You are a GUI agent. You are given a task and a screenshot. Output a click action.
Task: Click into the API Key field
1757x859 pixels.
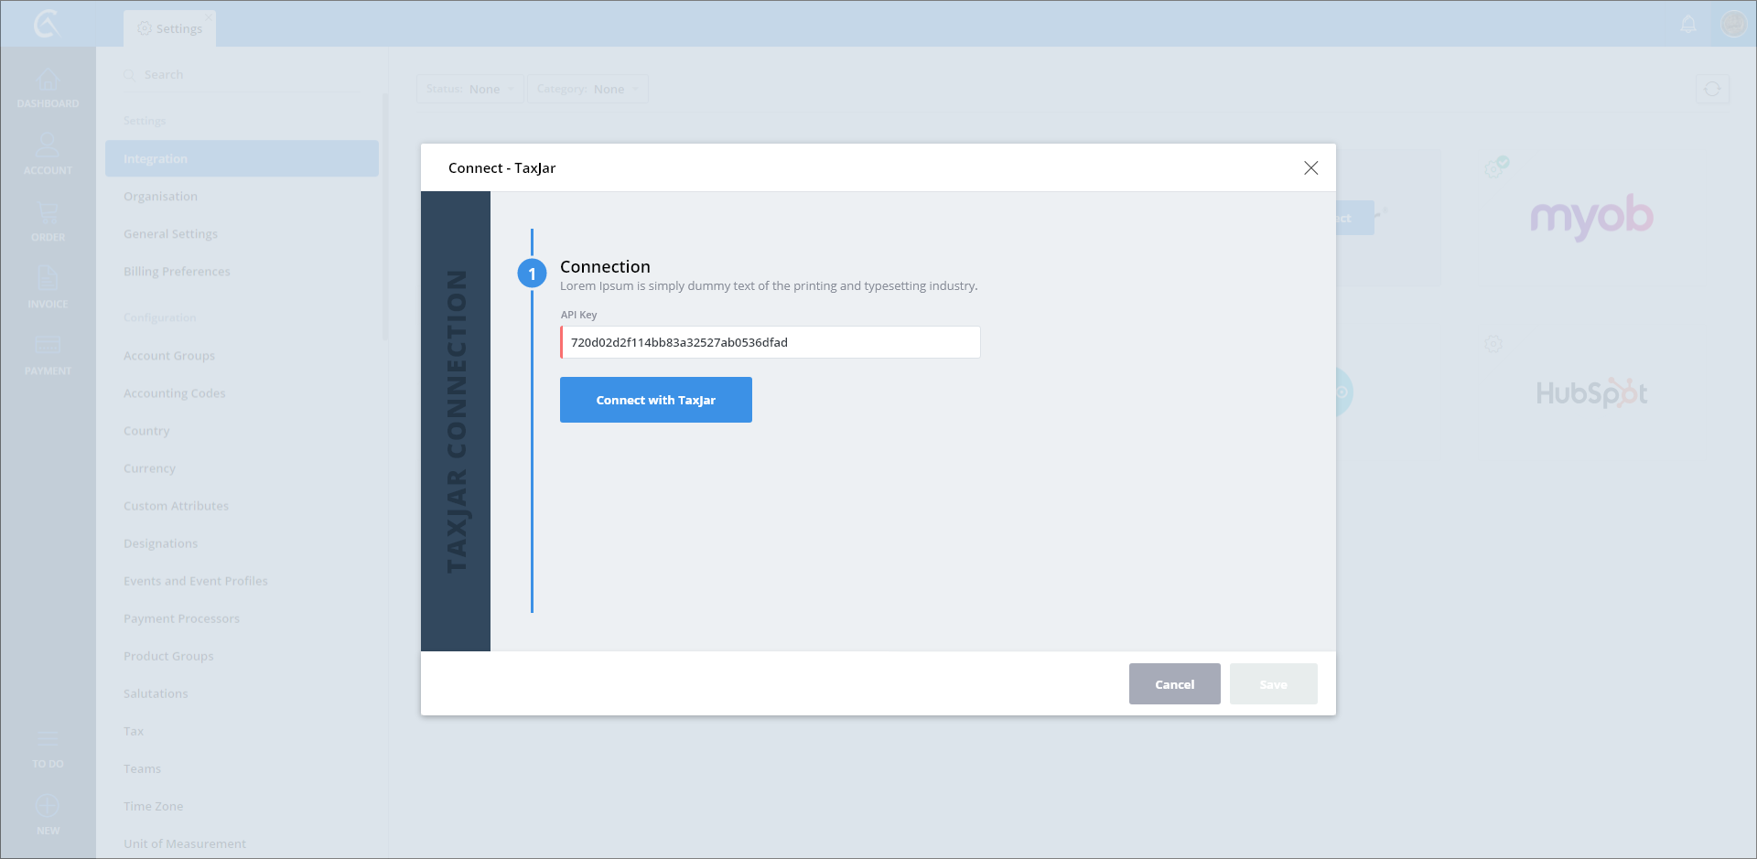click(x=770, y=342)
